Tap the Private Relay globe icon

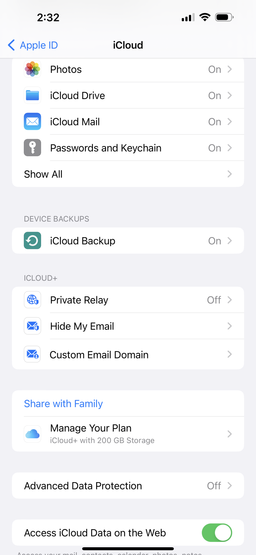pyautogui.click(x=32, y=300)
